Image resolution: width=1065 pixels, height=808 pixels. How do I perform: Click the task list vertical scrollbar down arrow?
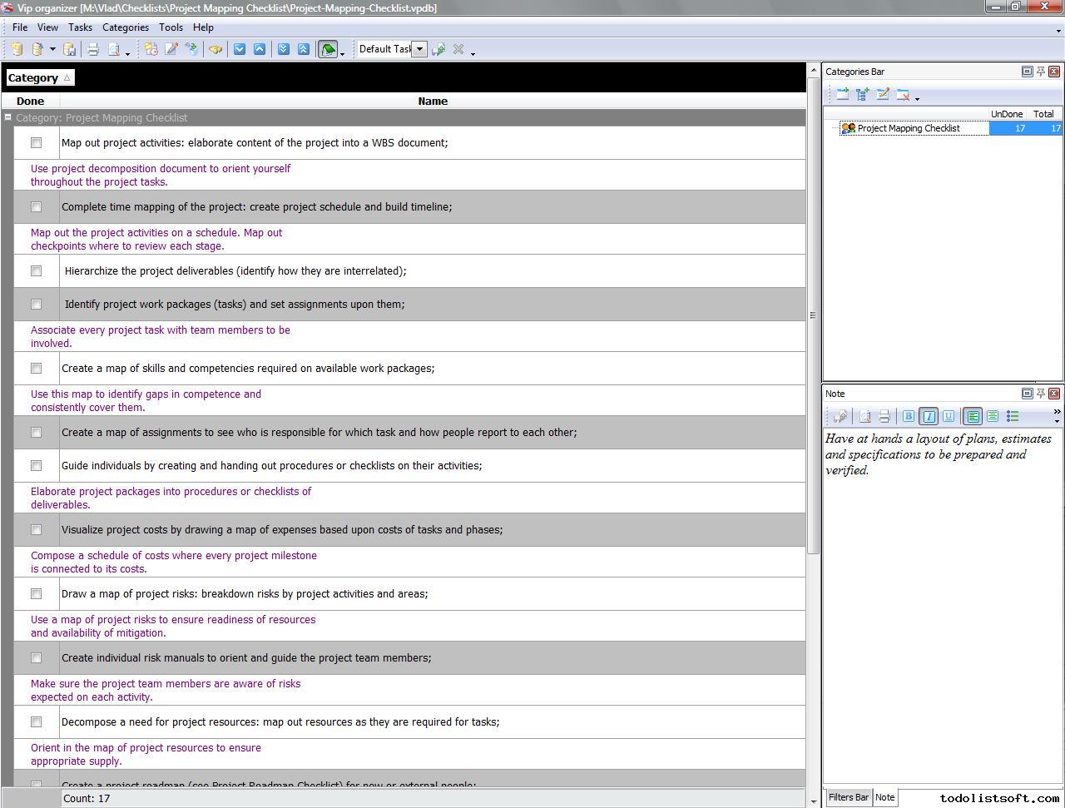point(814,801)
